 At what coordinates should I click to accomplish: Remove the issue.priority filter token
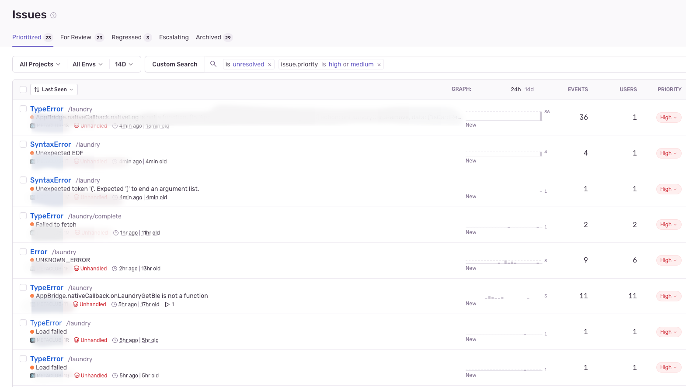click(379, 65)
